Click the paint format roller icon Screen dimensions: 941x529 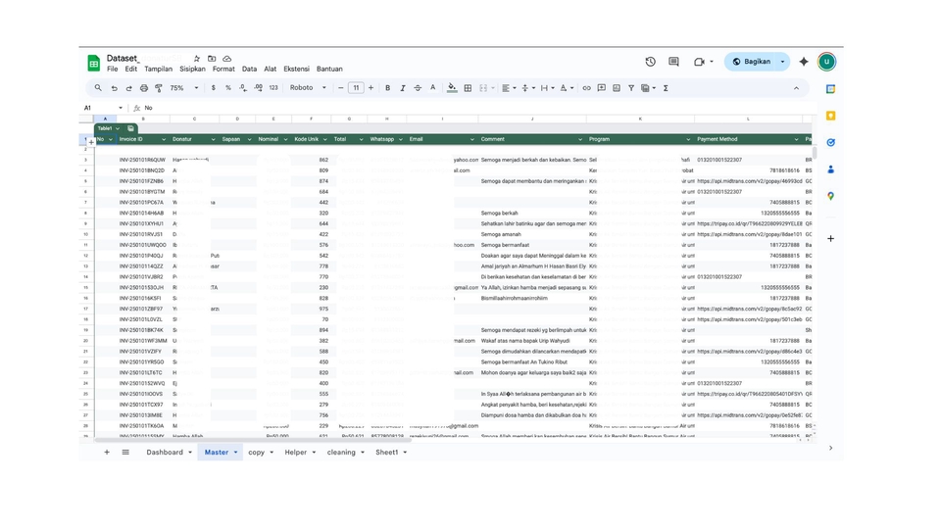click(x=159, y=88)
